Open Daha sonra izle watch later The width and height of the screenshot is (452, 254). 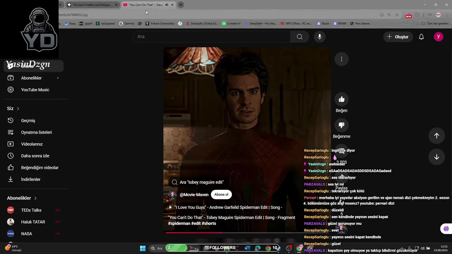point(34,156)
